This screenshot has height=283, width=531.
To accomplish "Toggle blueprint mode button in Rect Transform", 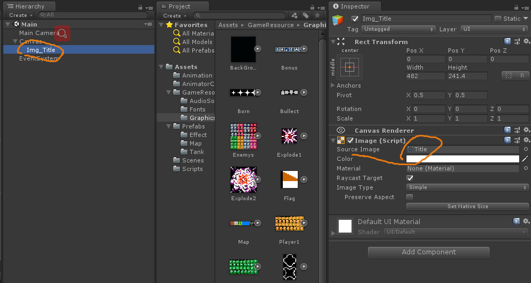I will click(x=508, y=75).
